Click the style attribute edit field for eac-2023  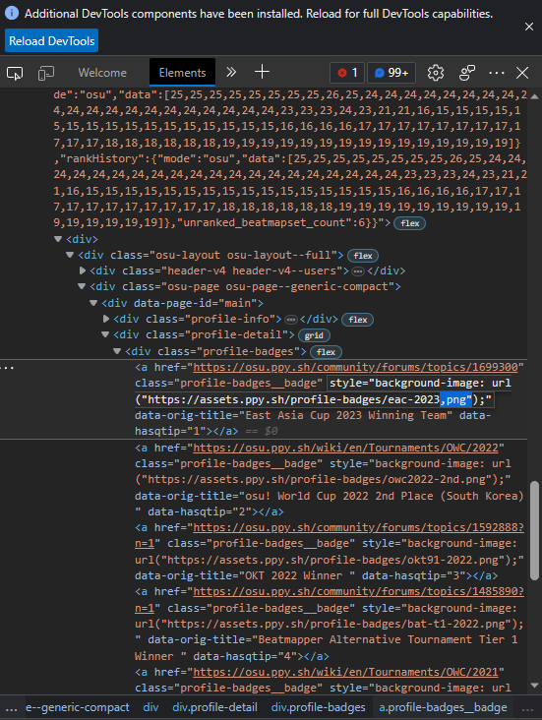pyautogui.click(x=324, y=391)
